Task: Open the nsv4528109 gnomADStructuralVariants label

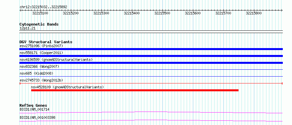Action: pyautogui.click(x=67, y=87)
